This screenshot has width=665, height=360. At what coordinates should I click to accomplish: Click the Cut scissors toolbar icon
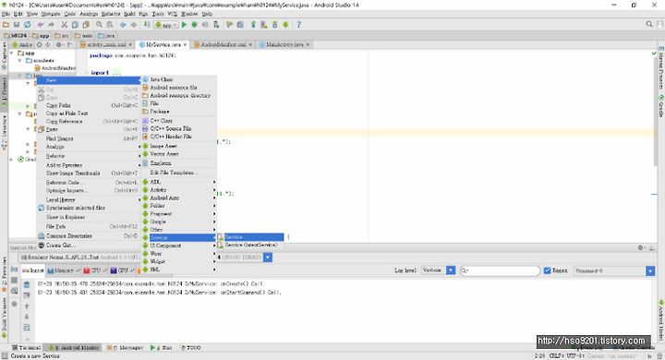pyautogui.click(x=64, y=25)
